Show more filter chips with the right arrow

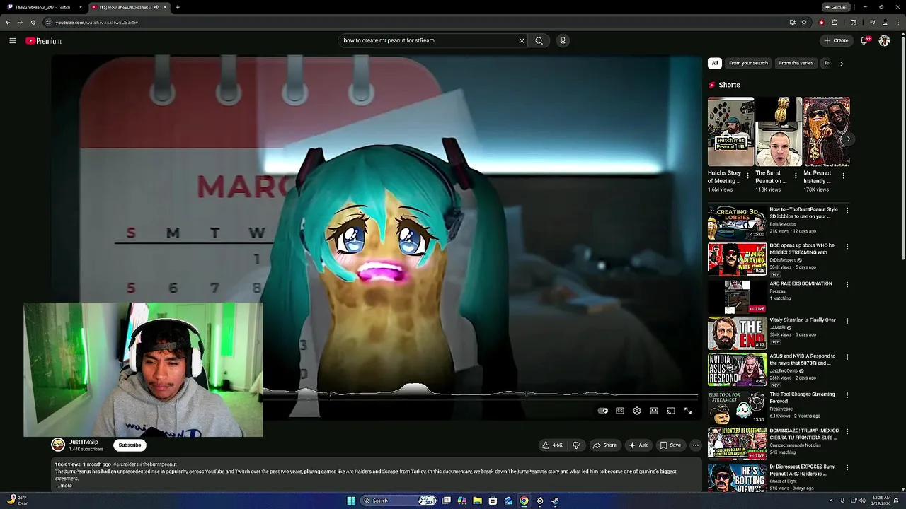(841, 64)
